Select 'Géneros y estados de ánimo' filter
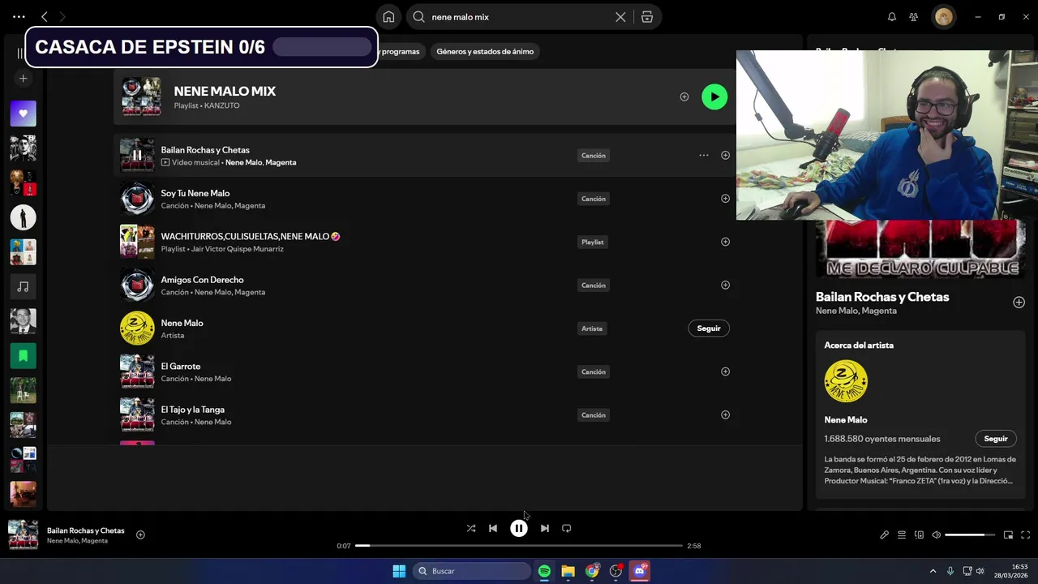The width and height of the screenshot is (1038, 584). point(485,51)
